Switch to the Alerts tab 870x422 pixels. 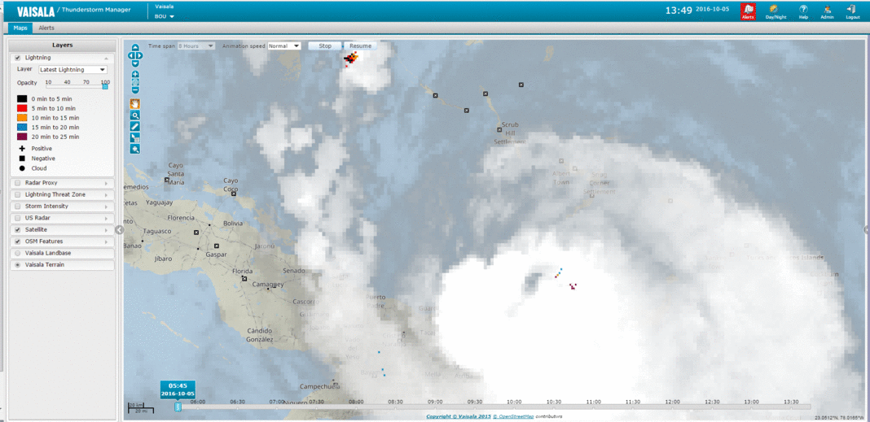click(x=46, y=28)
